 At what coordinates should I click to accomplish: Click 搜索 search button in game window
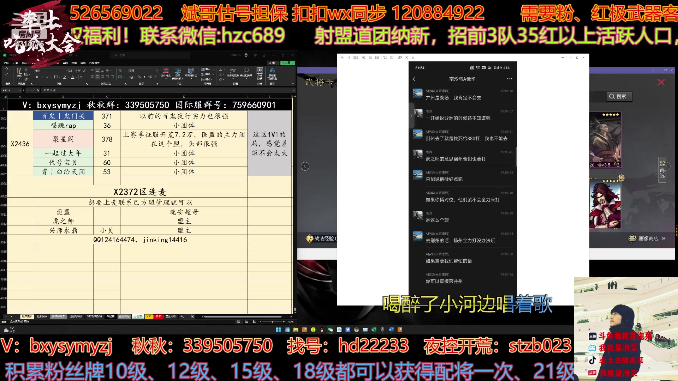(619, 97)
